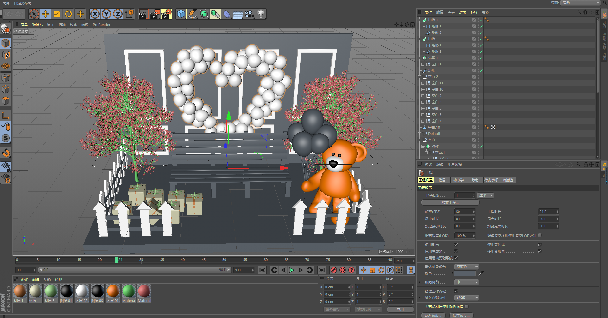Open Edit Render Settings icon
The height and width of the screenshot is (318, 608).
[x=167, y=14]
